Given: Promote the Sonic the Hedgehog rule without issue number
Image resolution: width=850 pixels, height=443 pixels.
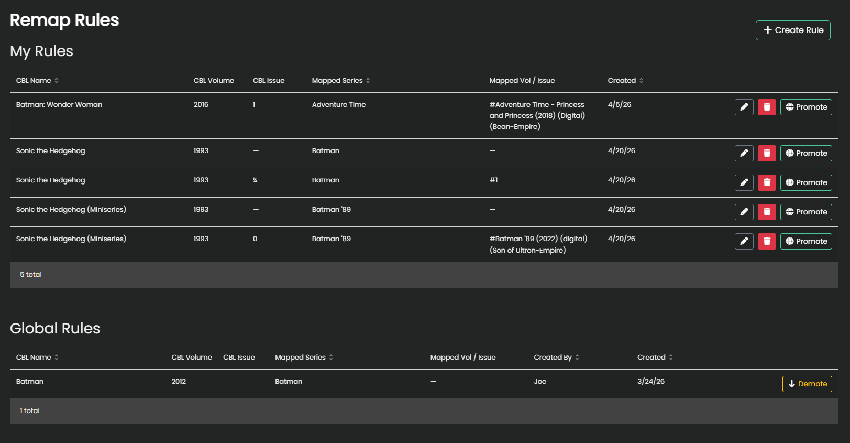Looking at the screenshot, I should [806, 153].
